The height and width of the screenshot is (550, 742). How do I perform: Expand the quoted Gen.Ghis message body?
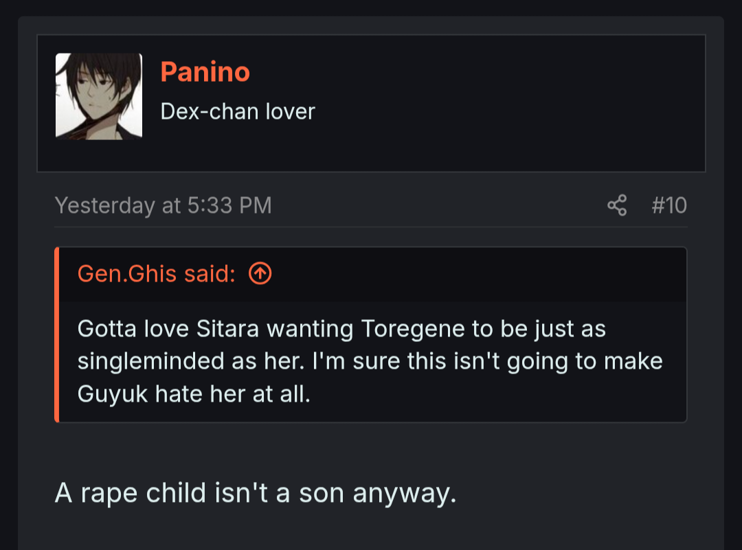373,361
